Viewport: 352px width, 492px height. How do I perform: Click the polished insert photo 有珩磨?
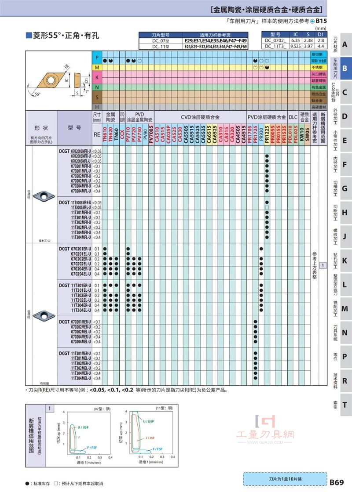click(44, 315)
